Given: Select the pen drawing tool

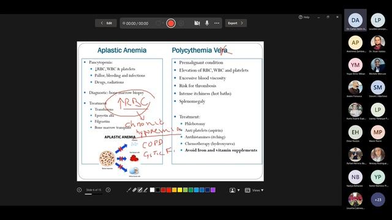Looking at the screenshot, I should click(x=140, y=190).
